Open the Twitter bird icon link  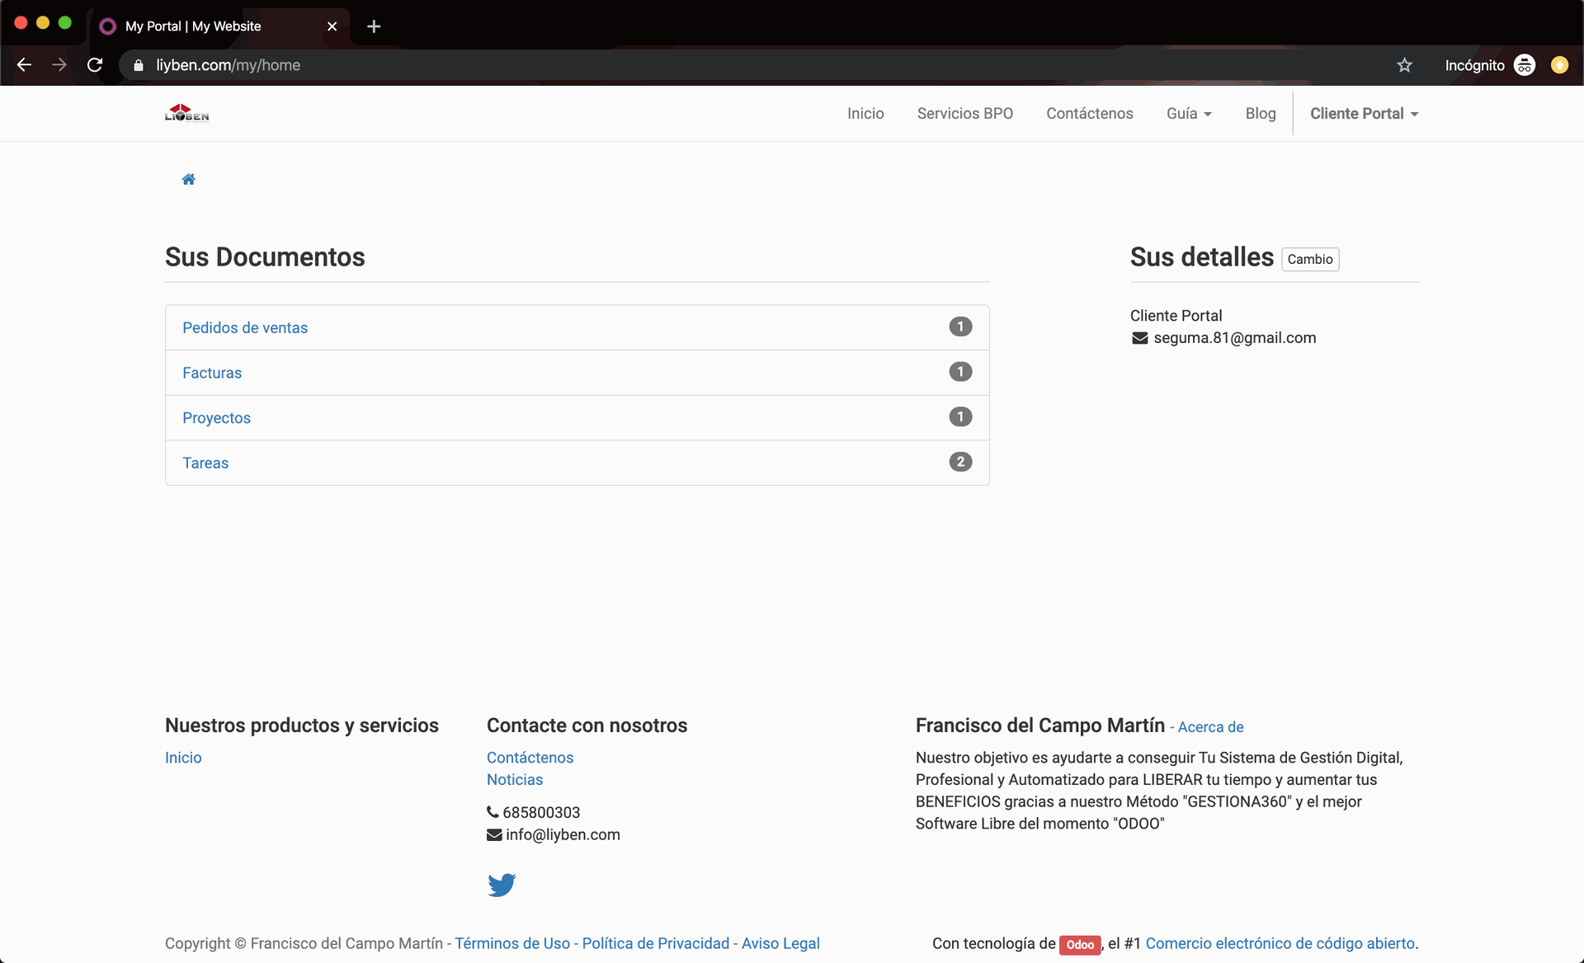502,885
